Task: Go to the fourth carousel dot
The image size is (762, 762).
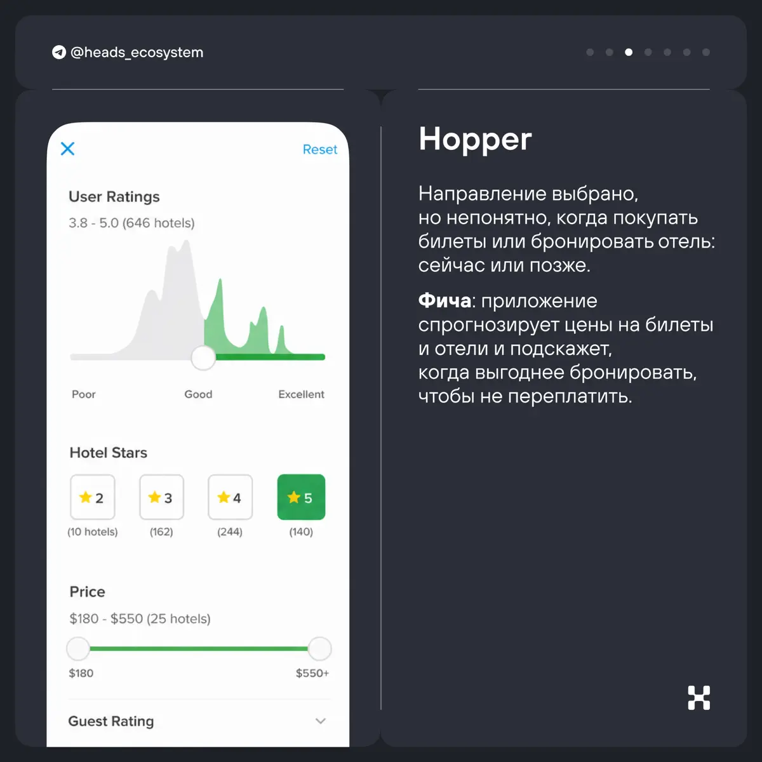Action: coord(648,52)
